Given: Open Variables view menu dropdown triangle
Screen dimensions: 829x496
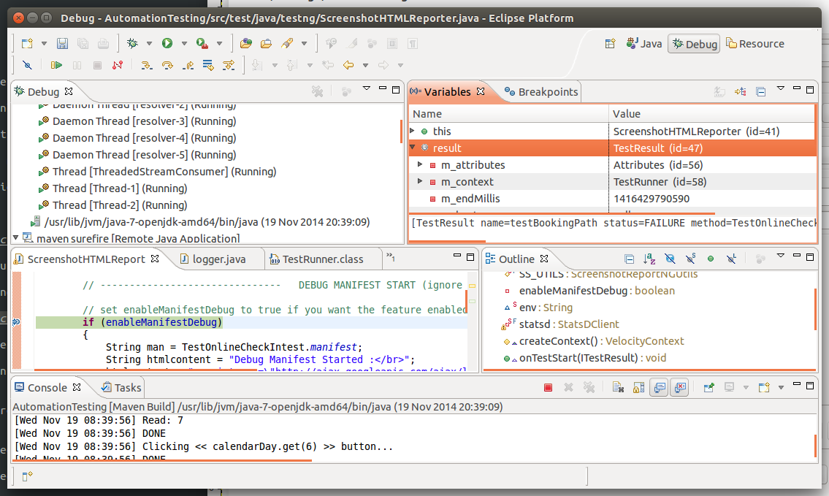Looking at the screenshot, I should (780, 89).
